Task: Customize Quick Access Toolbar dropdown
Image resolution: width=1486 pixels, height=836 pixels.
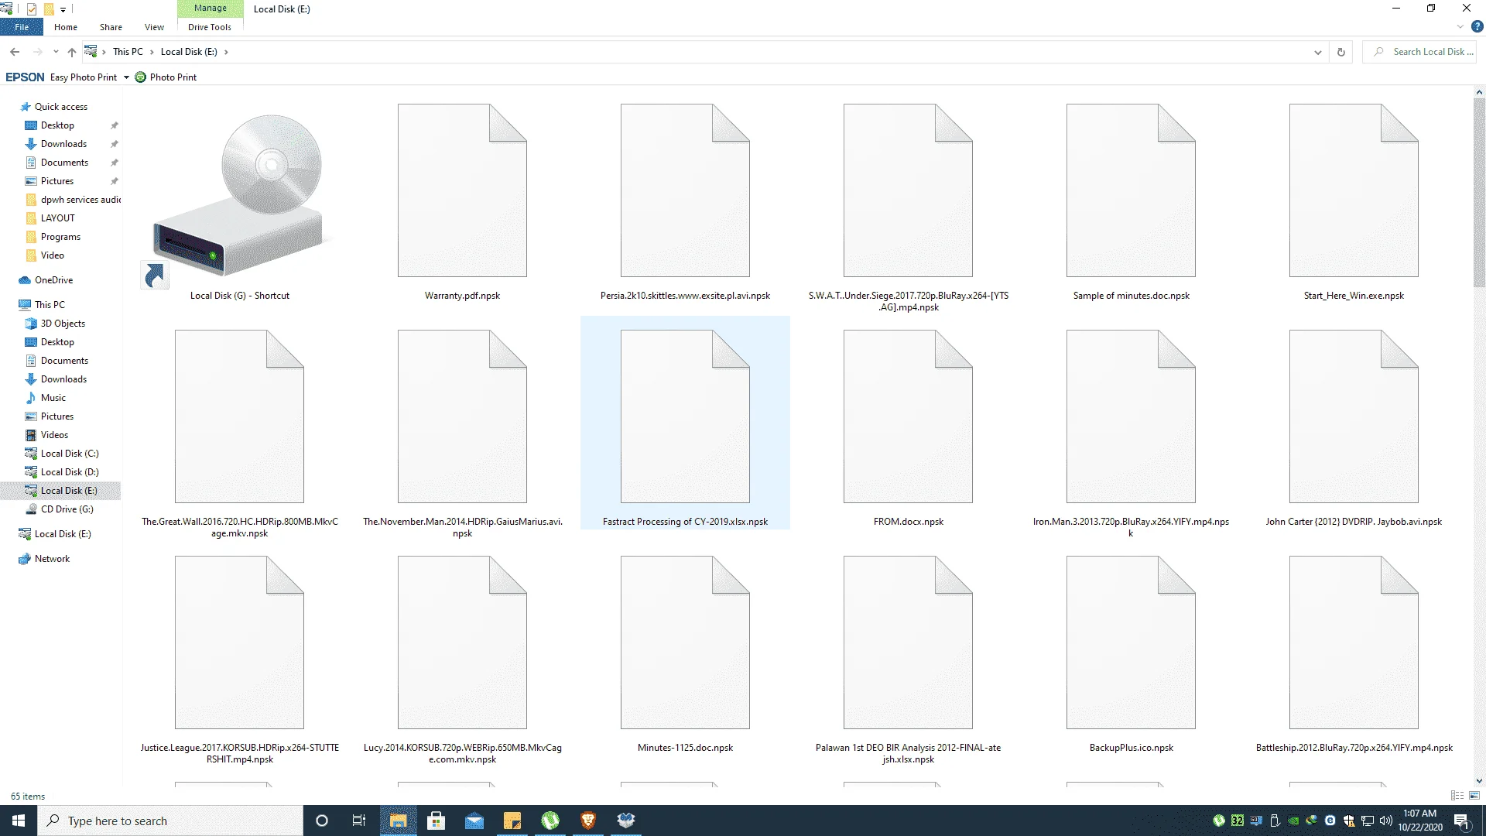Action: click(63, 9)
